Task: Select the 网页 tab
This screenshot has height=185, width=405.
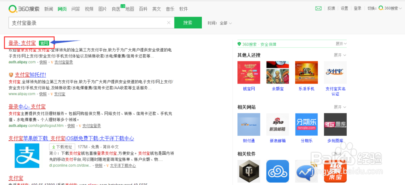Action: [62, 9]
